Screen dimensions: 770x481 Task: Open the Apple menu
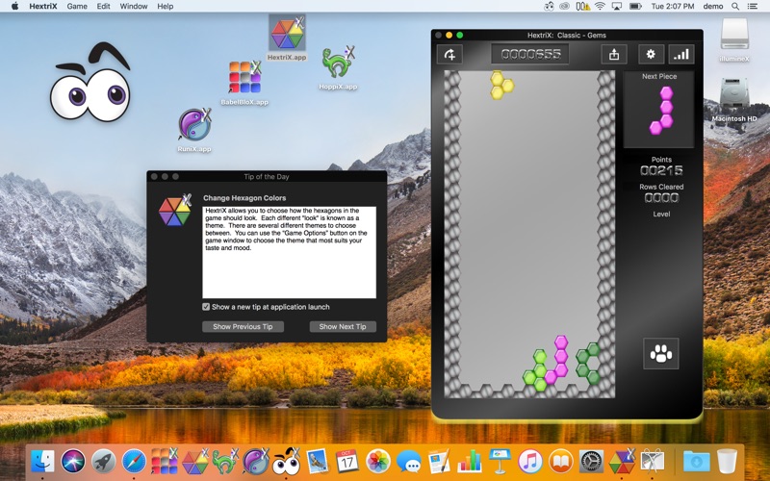click(x=14, y=6)
